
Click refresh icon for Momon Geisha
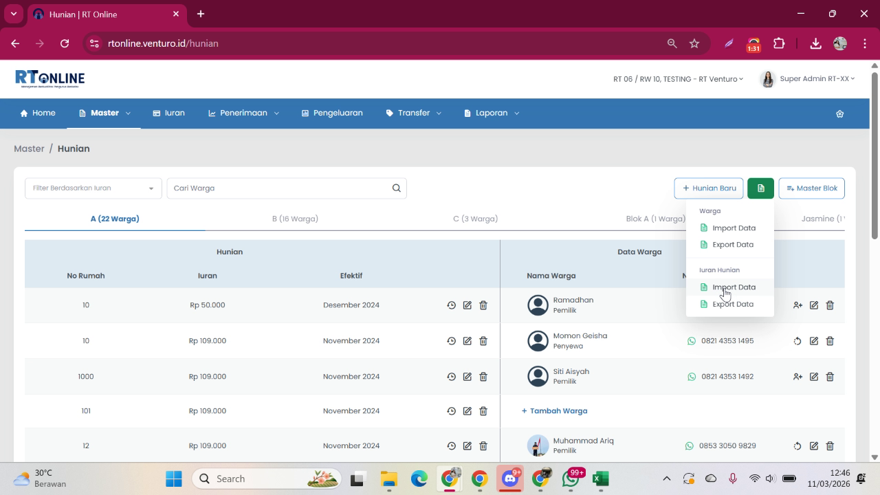point(797,341)
